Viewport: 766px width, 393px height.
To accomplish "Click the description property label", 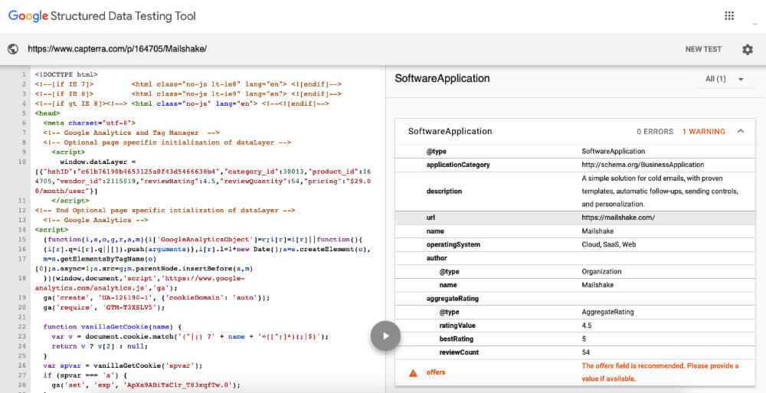I will coord(444,191).
